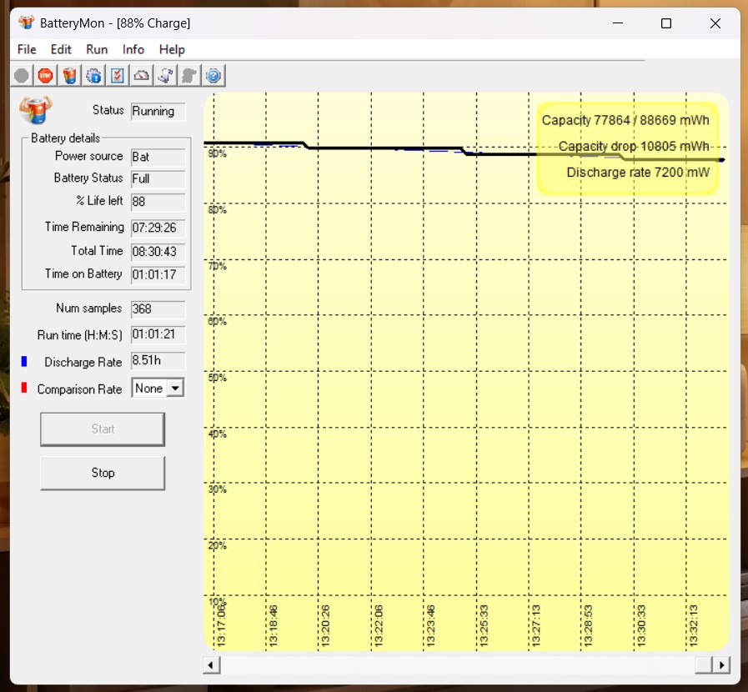Close the BatteryMon window
748x692 pixels.
click(x=715, y=23)
